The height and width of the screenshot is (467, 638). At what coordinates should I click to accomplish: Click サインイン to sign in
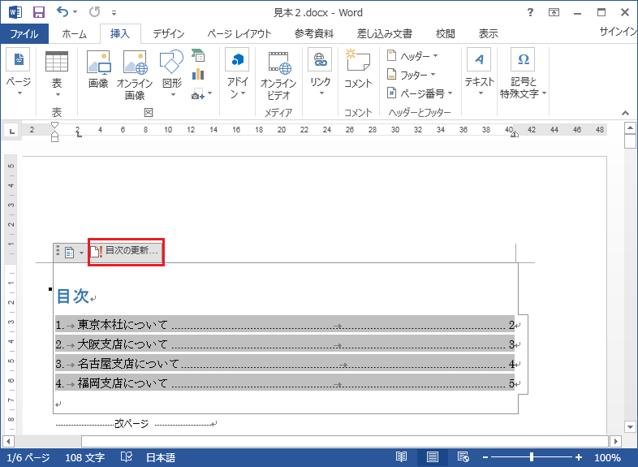point(618,32)
